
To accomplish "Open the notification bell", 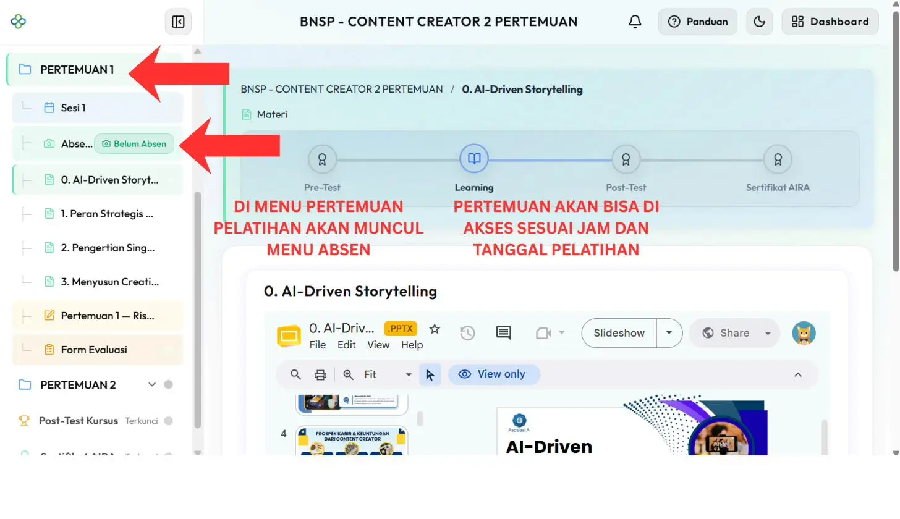I will (x=635, y=22).
